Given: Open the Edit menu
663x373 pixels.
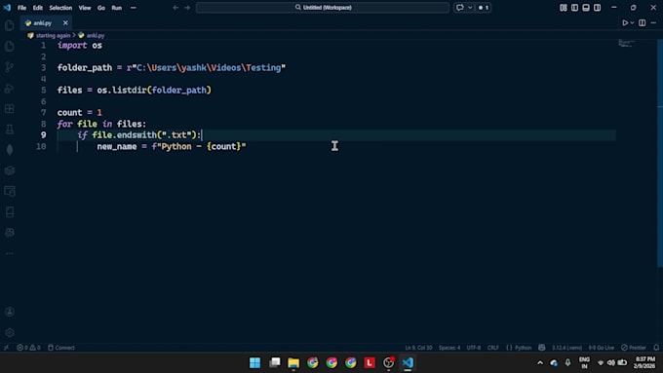Looking at the screenshot, I should tap(38, 8).
